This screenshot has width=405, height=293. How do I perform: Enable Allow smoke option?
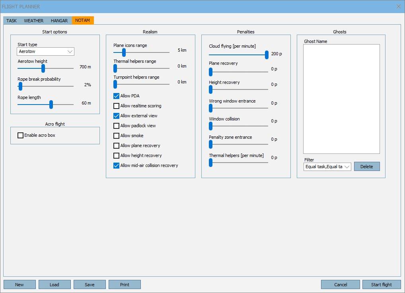[117, 136]
